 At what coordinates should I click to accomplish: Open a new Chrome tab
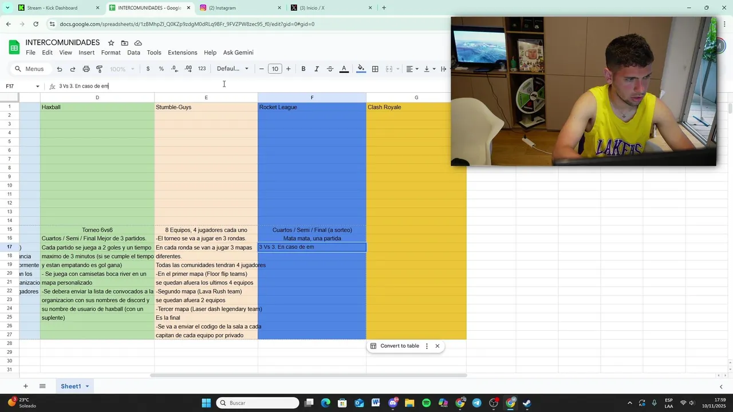pos(384,8)
